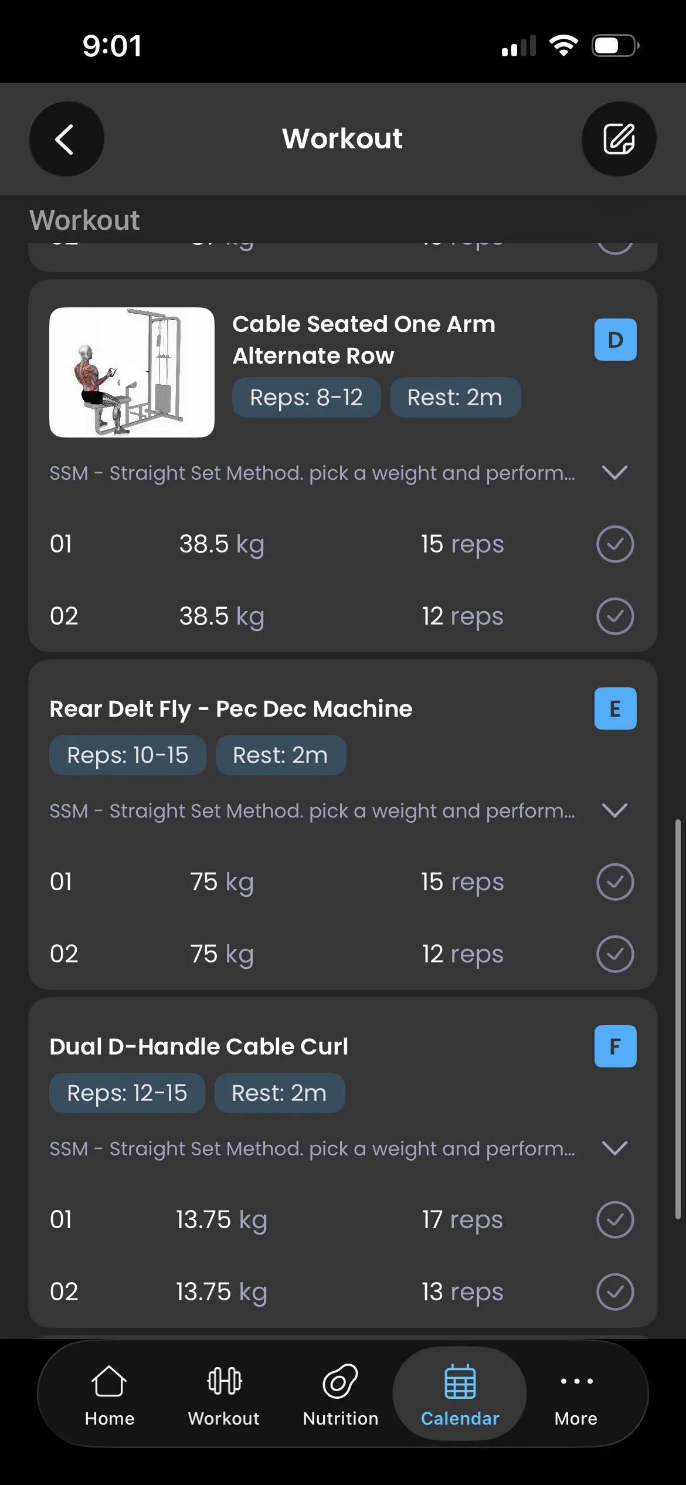Expand SSM note under Rear Delt Fly
686x1485 pixels.
[x=615, y=811]
